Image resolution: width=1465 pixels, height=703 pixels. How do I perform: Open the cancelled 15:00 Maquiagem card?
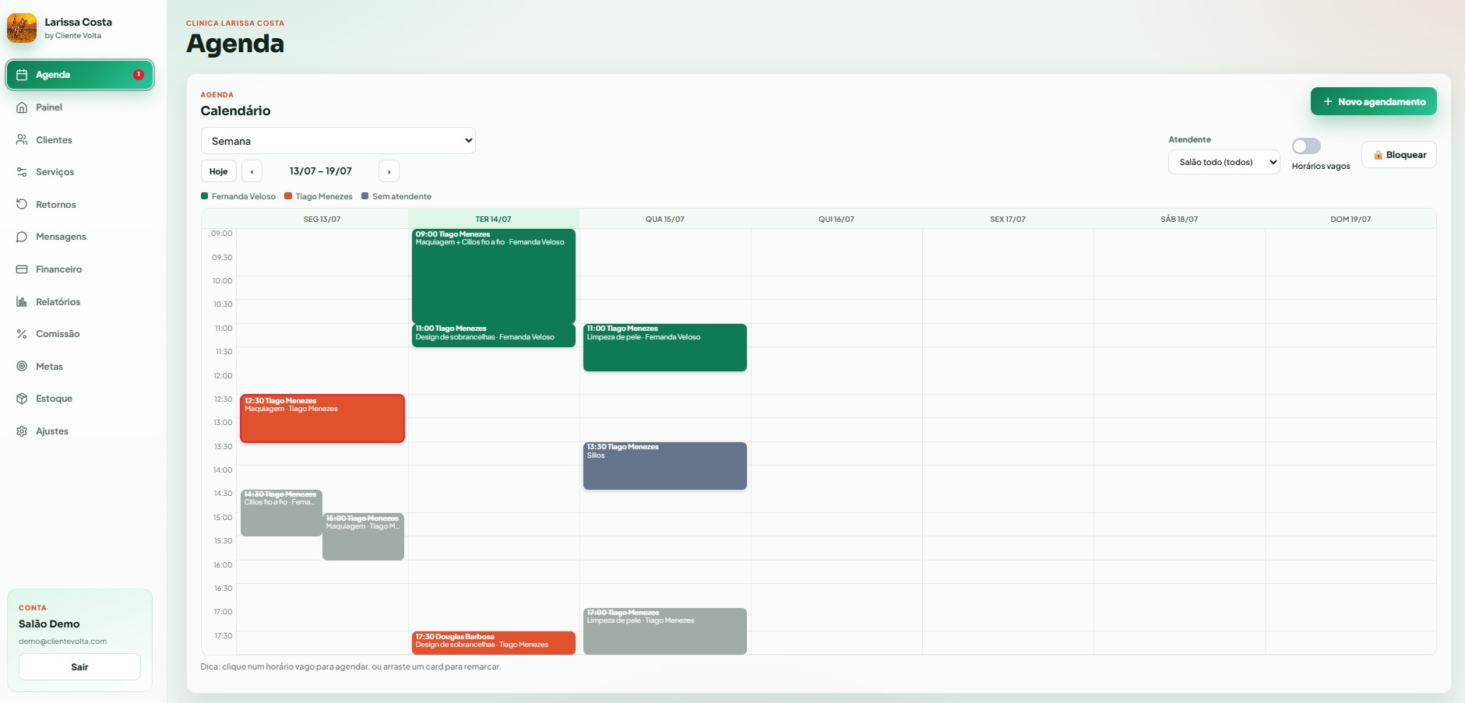pos(363,536)
